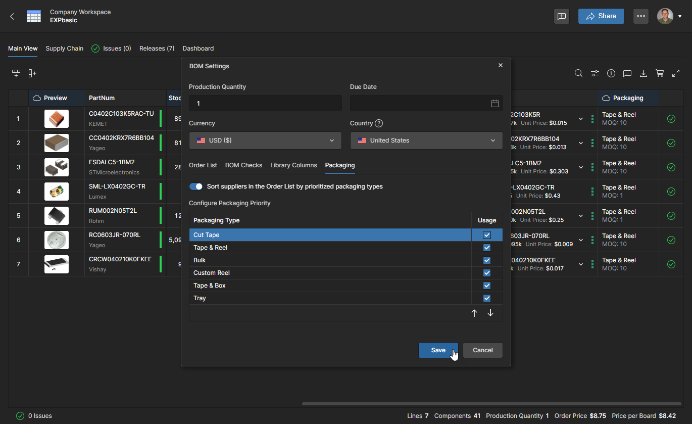Screen dimensions: 692x424
Task: Open the info circle icon
Action: 611,73
